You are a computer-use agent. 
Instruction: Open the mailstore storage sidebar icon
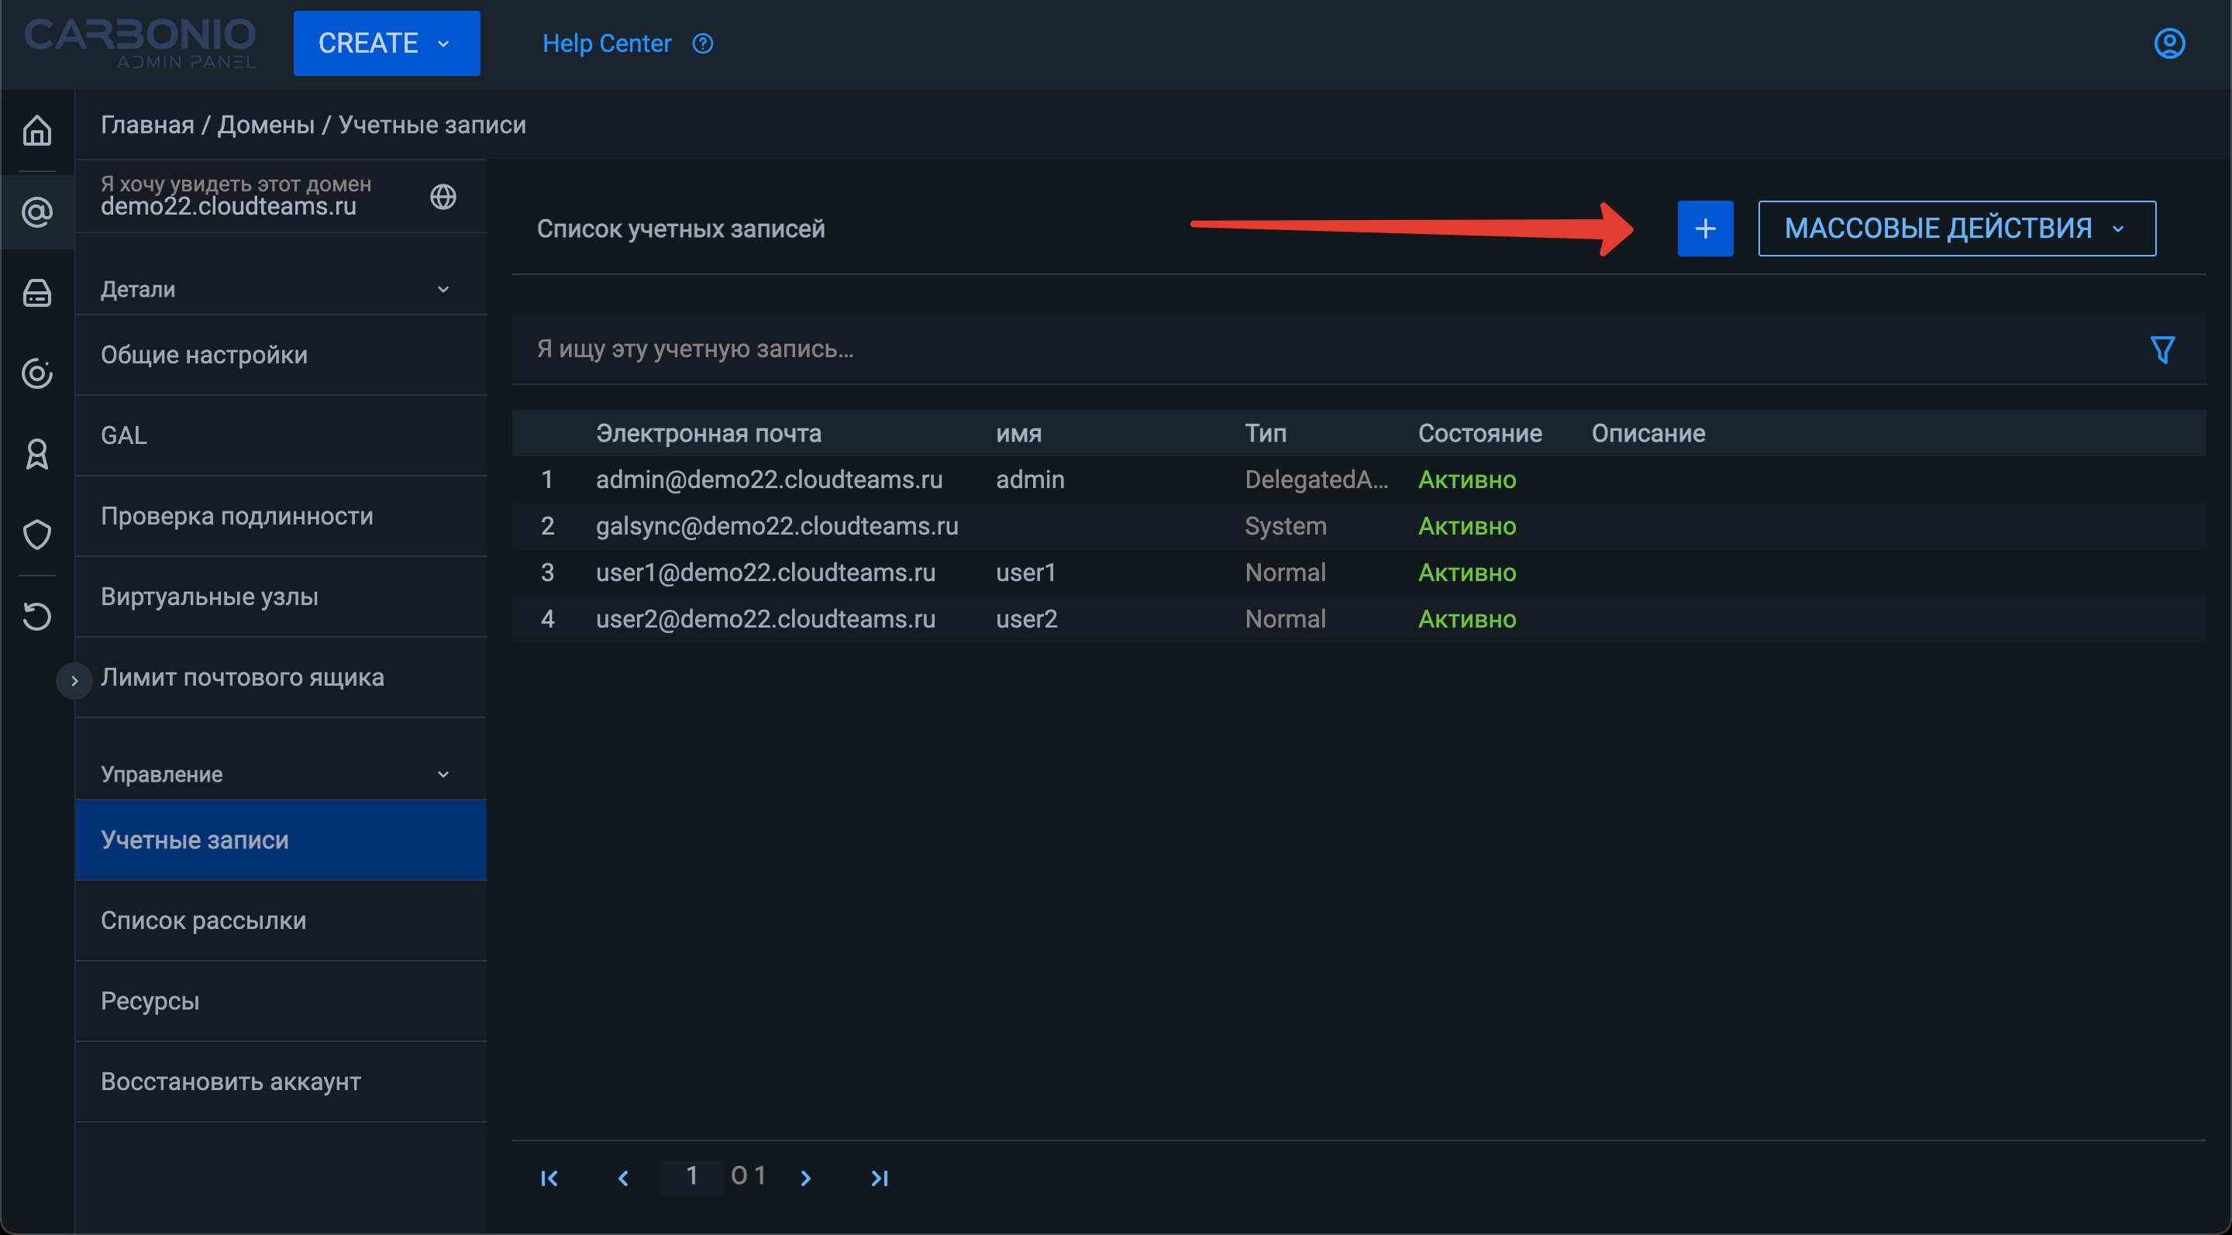point(36,293)
